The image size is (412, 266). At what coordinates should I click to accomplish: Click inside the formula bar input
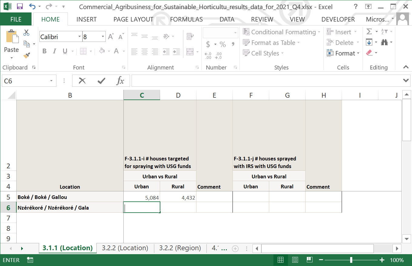[x=267, y=81]
